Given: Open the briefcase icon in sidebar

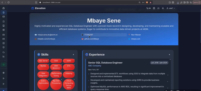Looking at the screenshot, I should [x=3, y=8].
